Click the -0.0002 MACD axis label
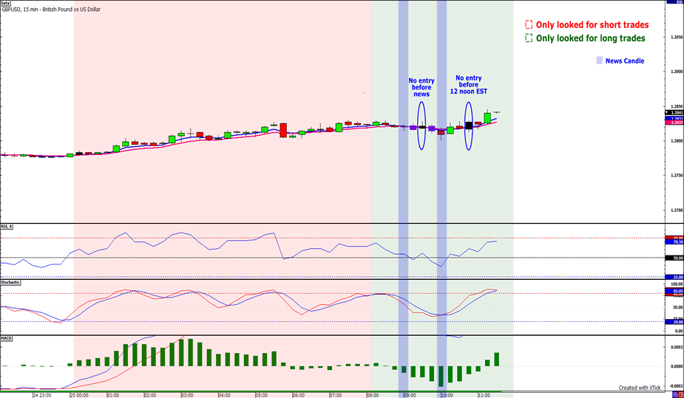 click(x=676, y=386)
